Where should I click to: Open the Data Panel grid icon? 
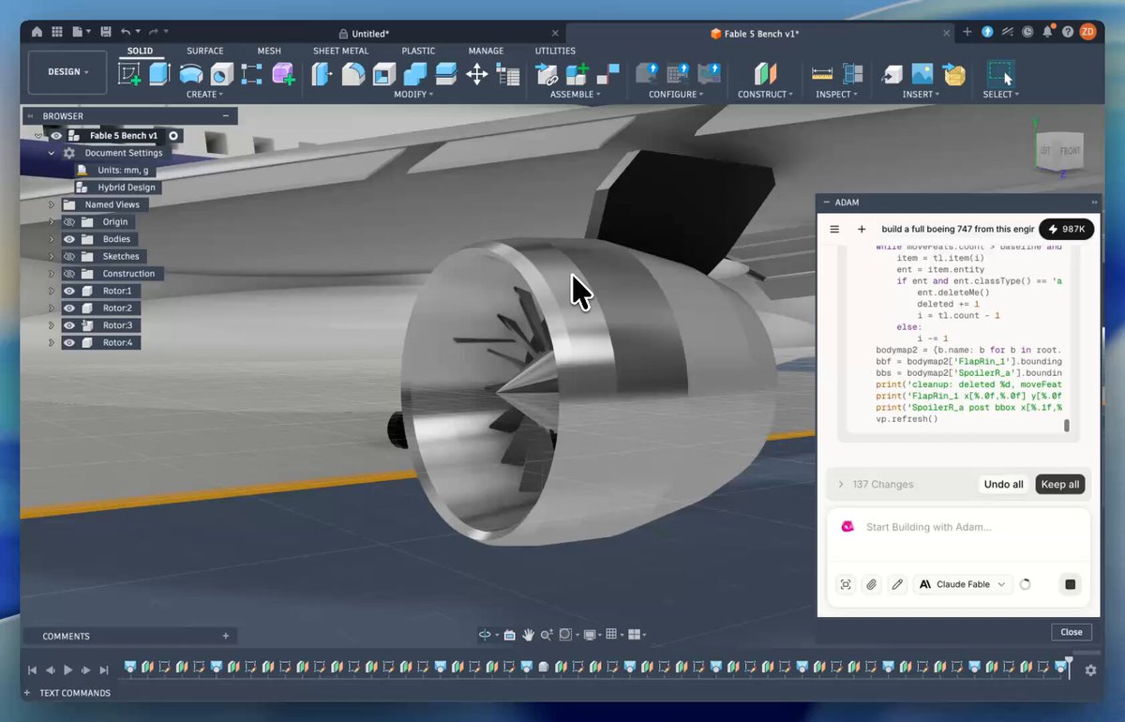click(x=57, y=32)
